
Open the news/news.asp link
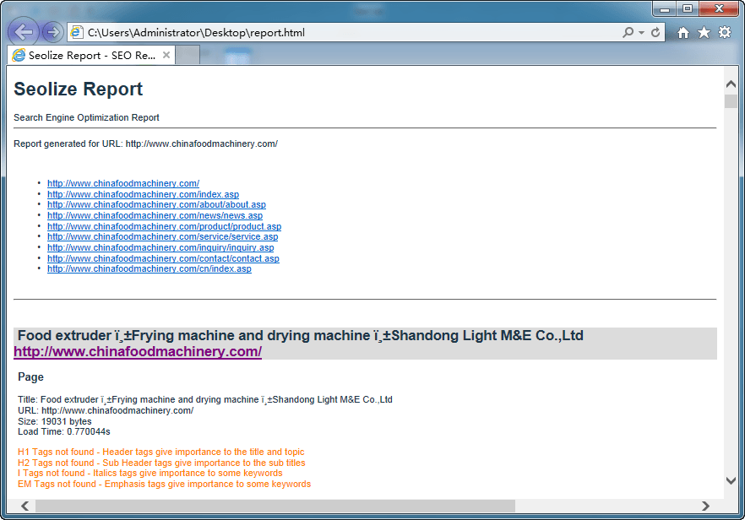(155, 215)
